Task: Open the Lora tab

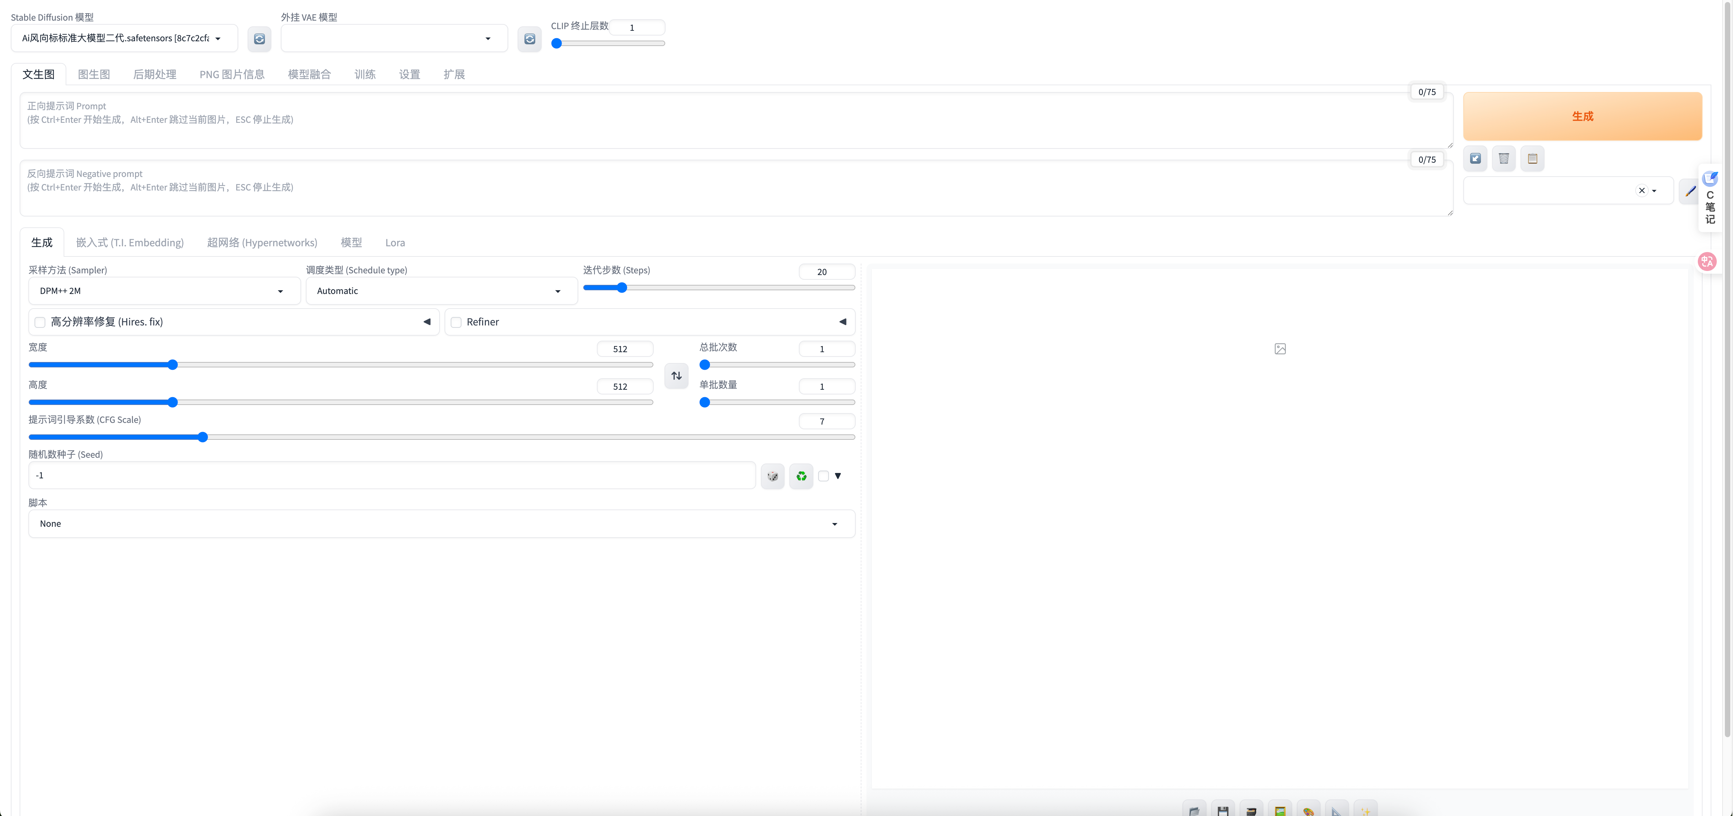Action: pyautogui.click(x=395, y=243)
